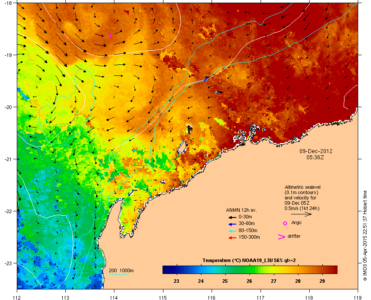The height and width of the screenshot is (300, 371).
Task: Click the IMOS copyright timestamp text
Action: coord(365,236)
